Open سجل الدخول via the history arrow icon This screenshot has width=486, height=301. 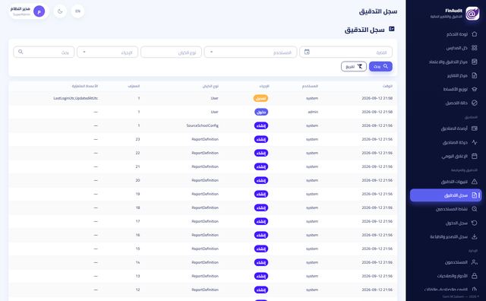474,223
